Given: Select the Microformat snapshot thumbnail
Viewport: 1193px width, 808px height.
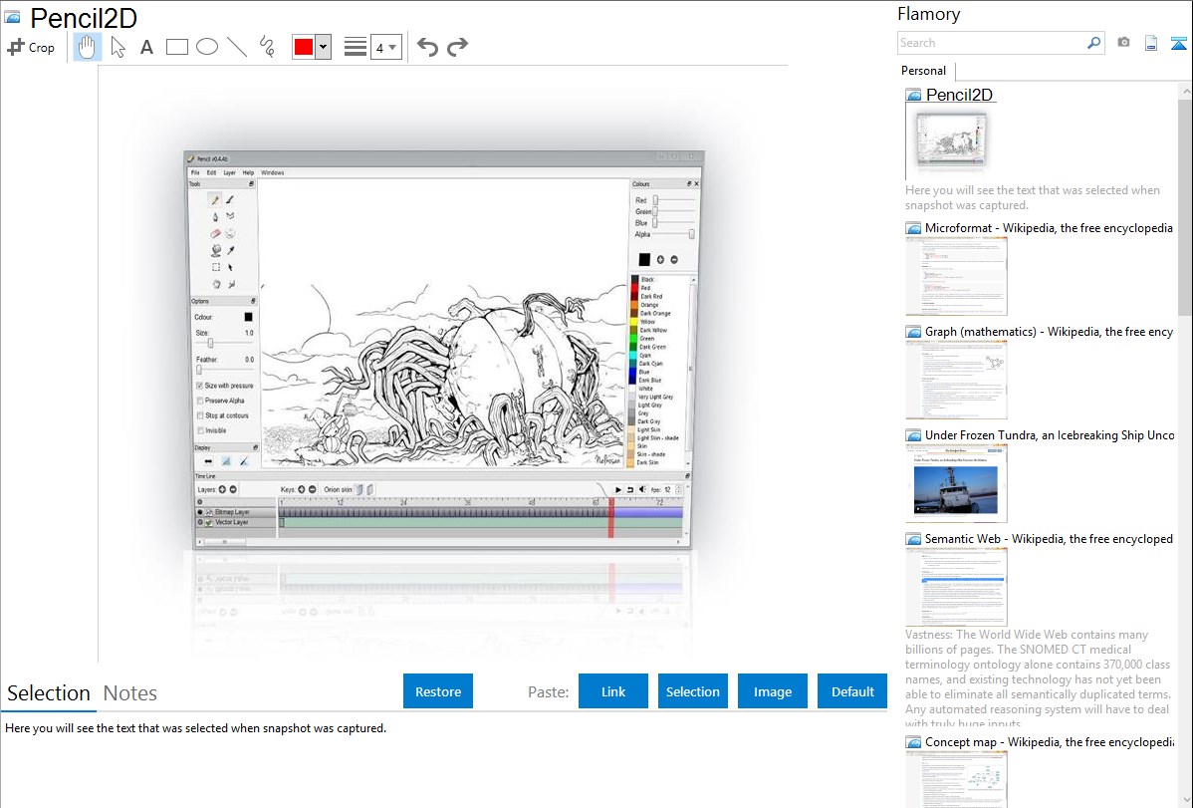Looking at the screenshot, I should (956, 276).
